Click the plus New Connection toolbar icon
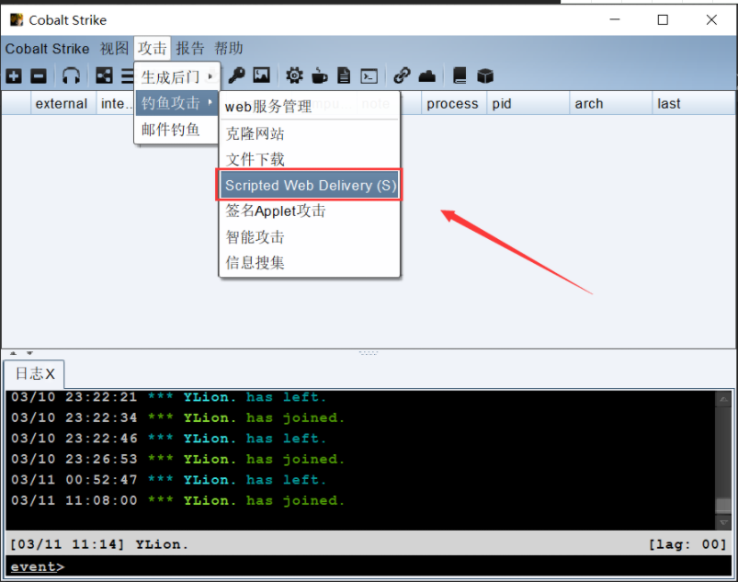Screen dimensions: 738x582 tap(14, 75)
